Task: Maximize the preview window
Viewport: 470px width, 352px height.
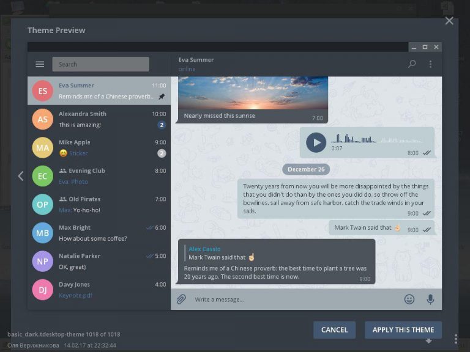Action: point(425,47)
